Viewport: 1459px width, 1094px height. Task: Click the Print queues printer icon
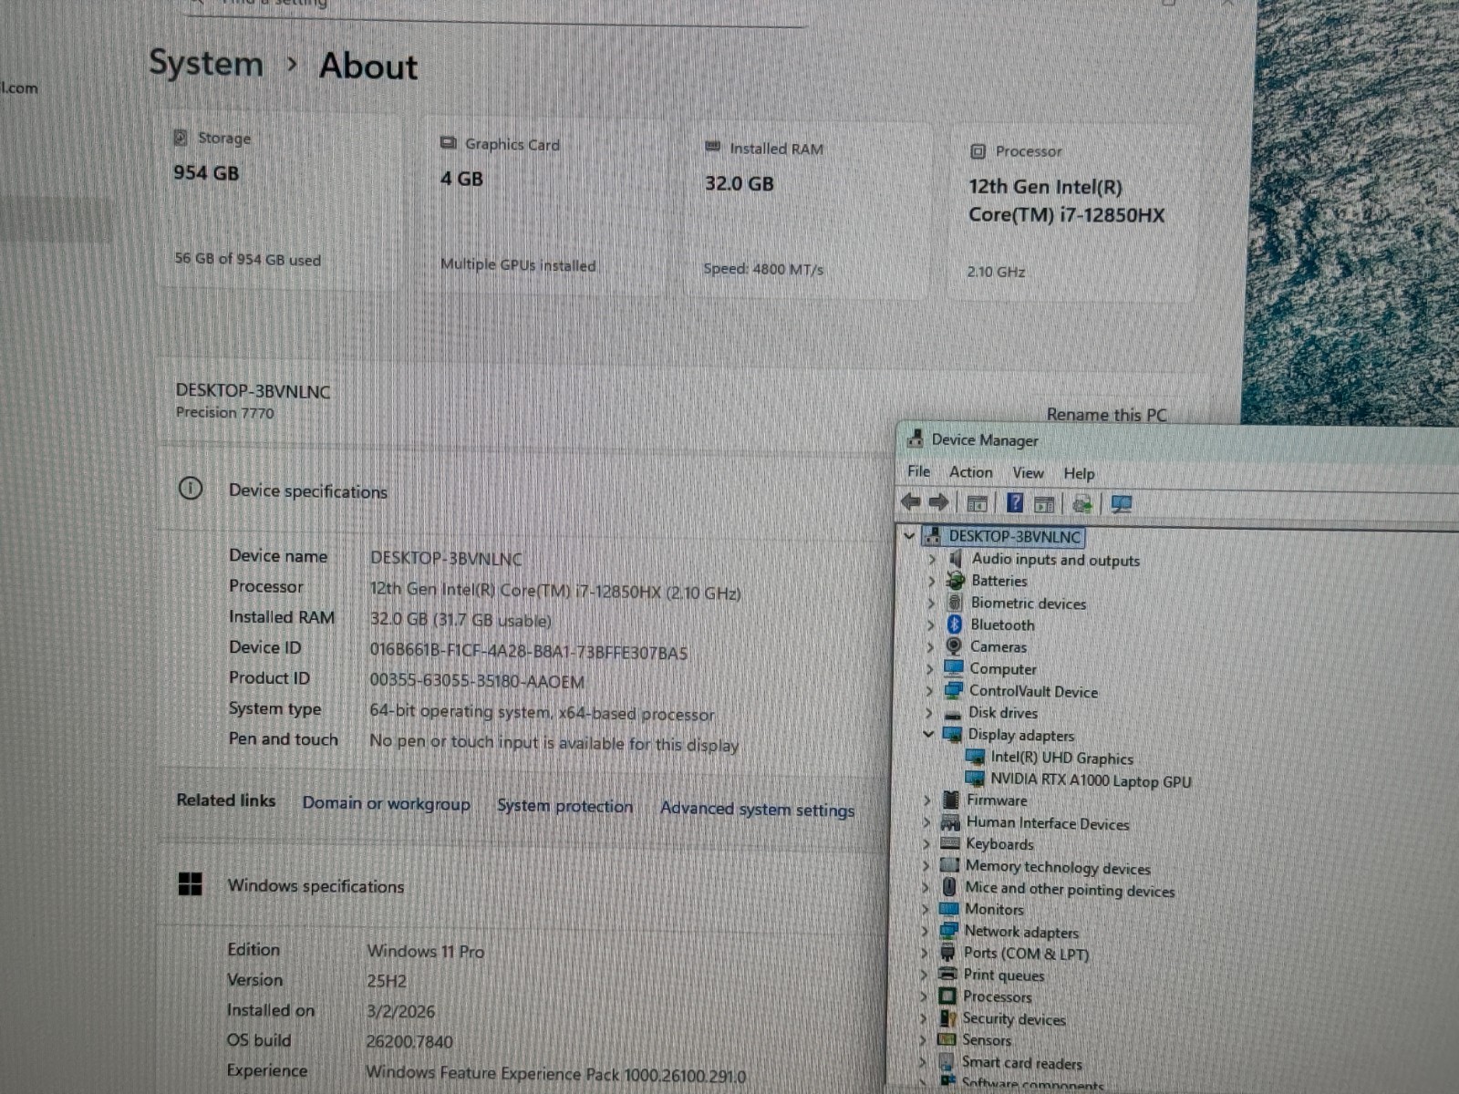click(x=948, y=974)
